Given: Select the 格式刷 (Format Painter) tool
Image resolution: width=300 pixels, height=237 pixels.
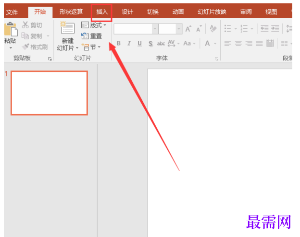Looking at the screenshot, I should click(x=35, y=47).
